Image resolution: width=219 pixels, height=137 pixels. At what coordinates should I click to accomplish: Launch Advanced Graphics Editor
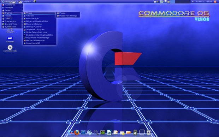(40, 21)
